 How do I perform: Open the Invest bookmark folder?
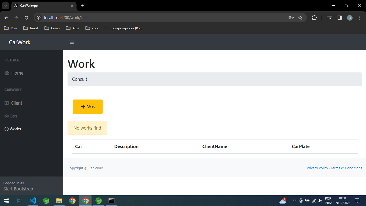(x=31, y=28)
